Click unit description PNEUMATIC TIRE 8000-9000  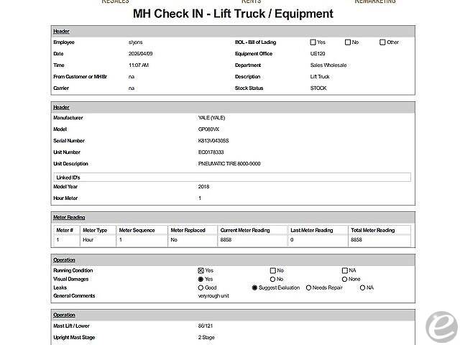[x=229, y=163]
